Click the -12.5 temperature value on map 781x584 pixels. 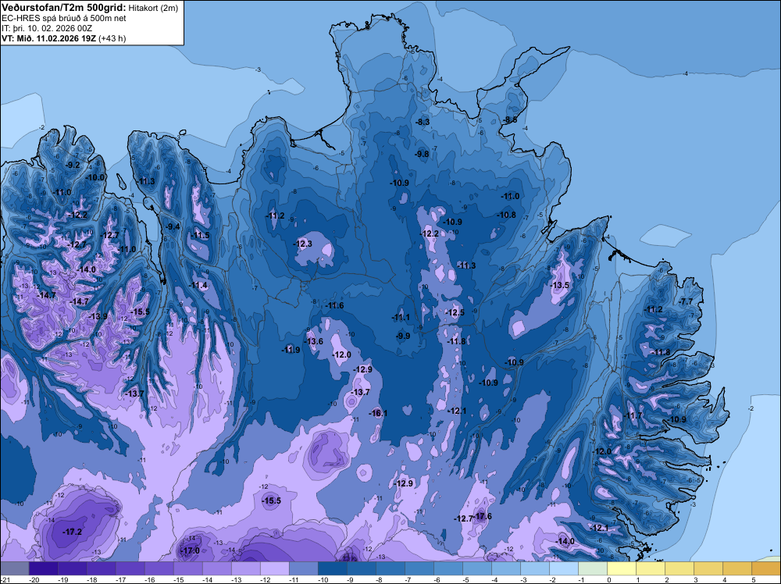[x=455, y=312]
